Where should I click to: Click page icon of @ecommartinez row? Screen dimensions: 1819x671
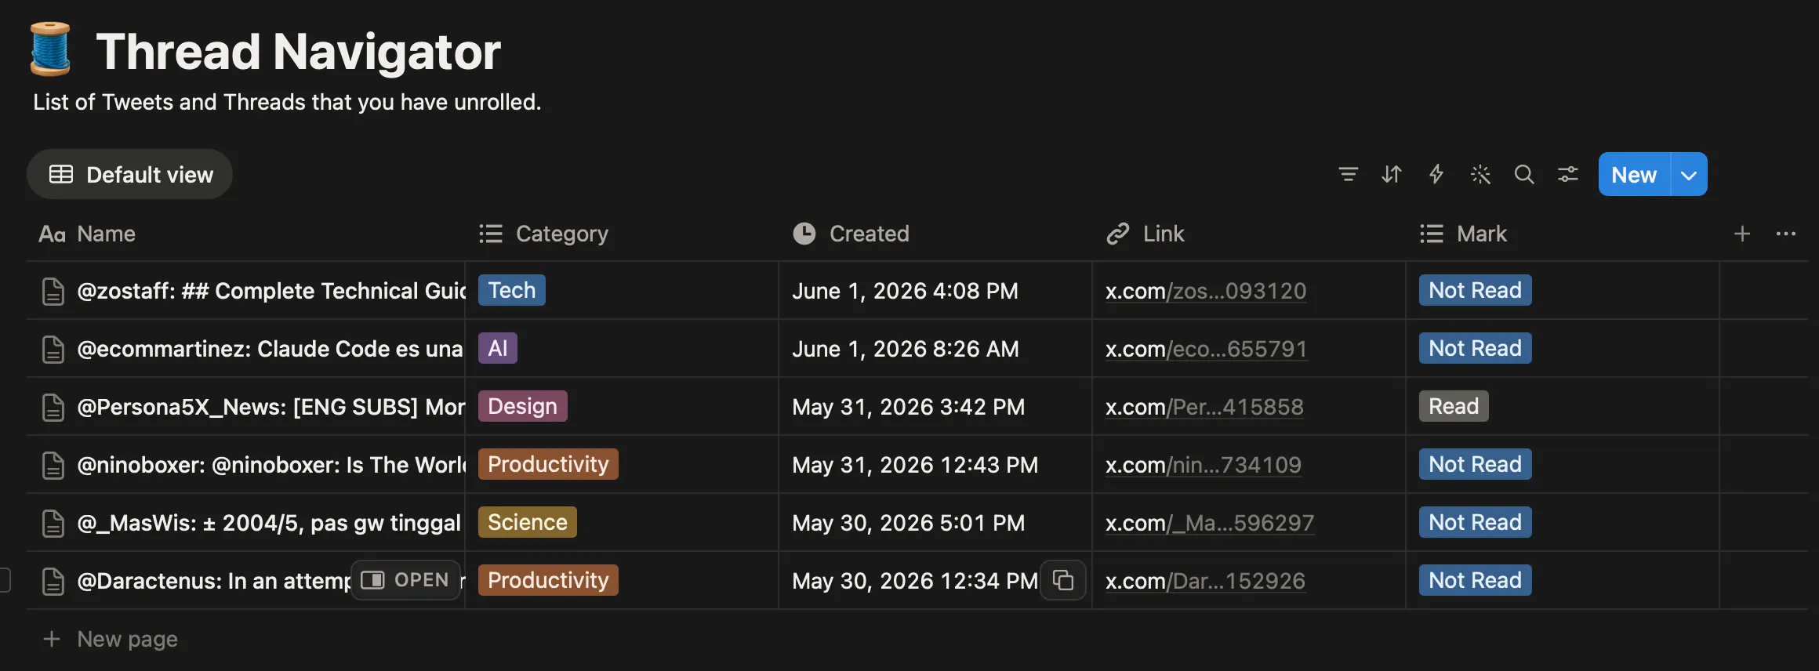coord(53,349)
